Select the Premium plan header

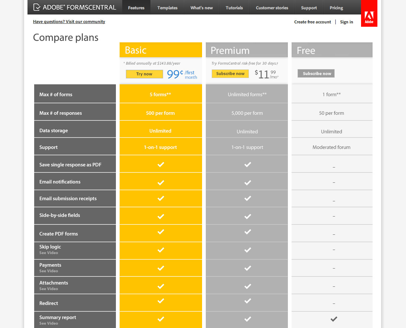[247, 50]
